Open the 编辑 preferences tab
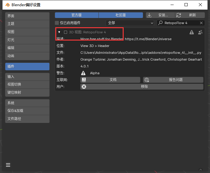The image size is (210, 173). click(x=27, y=48)
